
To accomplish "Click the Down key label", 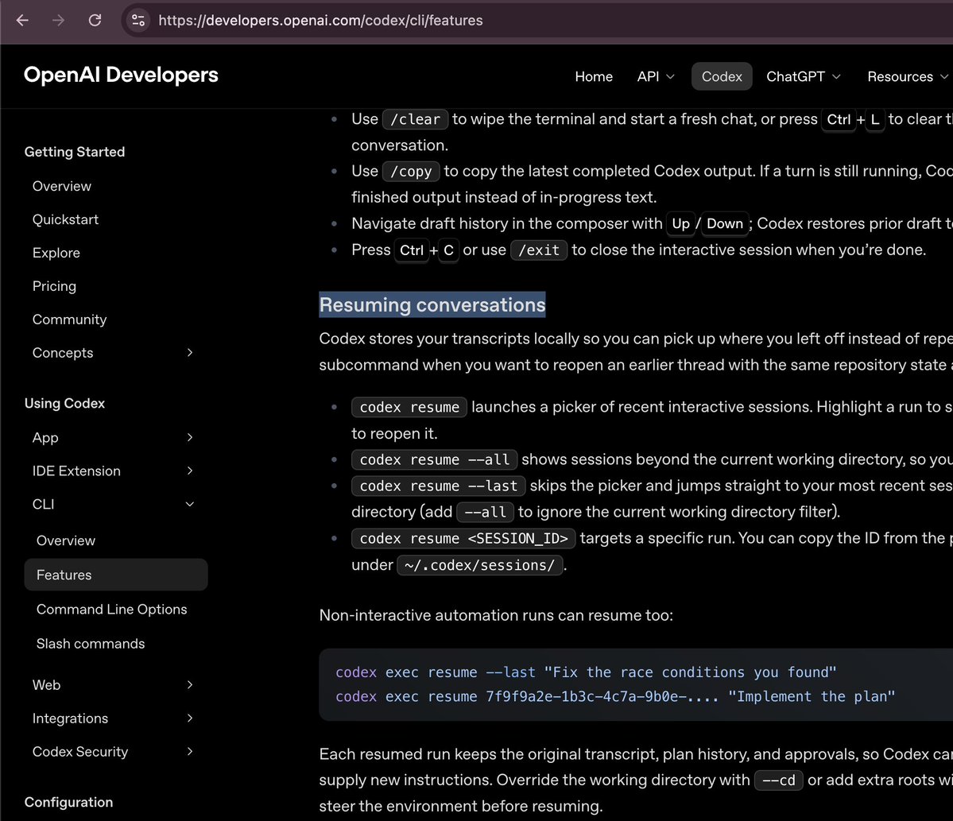I will point(725,223).
